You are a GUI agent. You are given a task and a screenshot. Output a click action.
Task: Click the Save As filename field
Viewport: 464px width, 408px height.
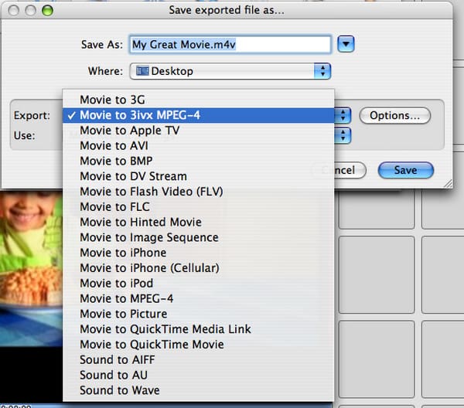(x=230, y=45)
